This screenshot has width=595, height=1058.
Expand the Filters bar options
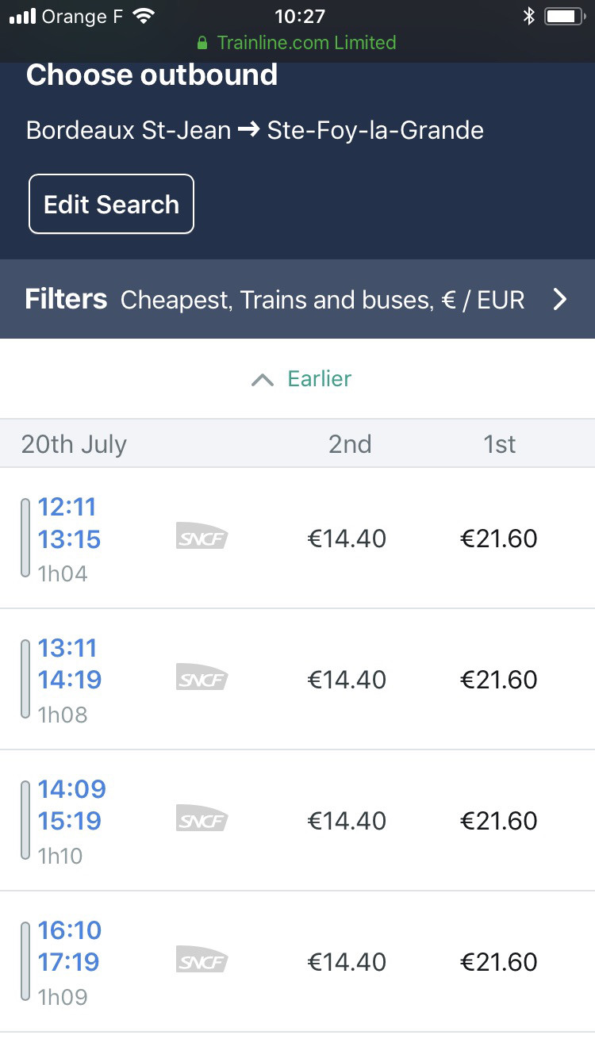coord(297,299)
